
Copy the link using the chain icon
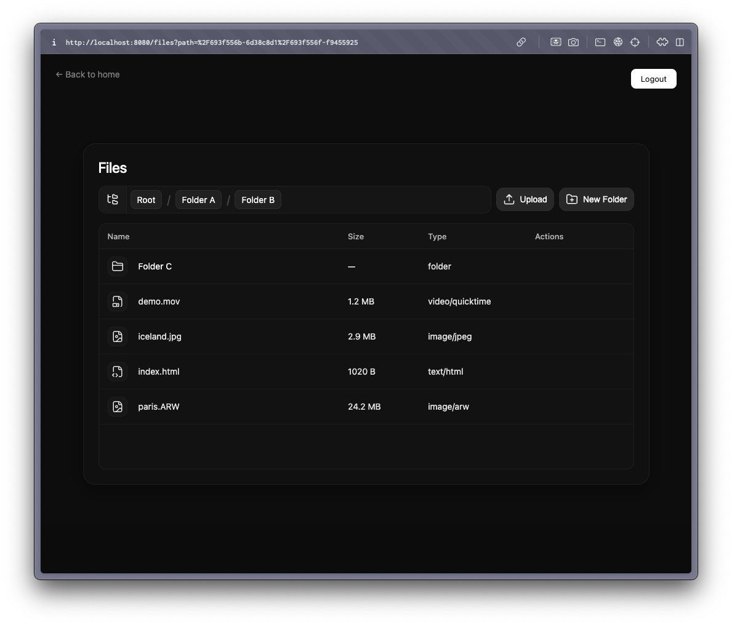pos(521,42)
